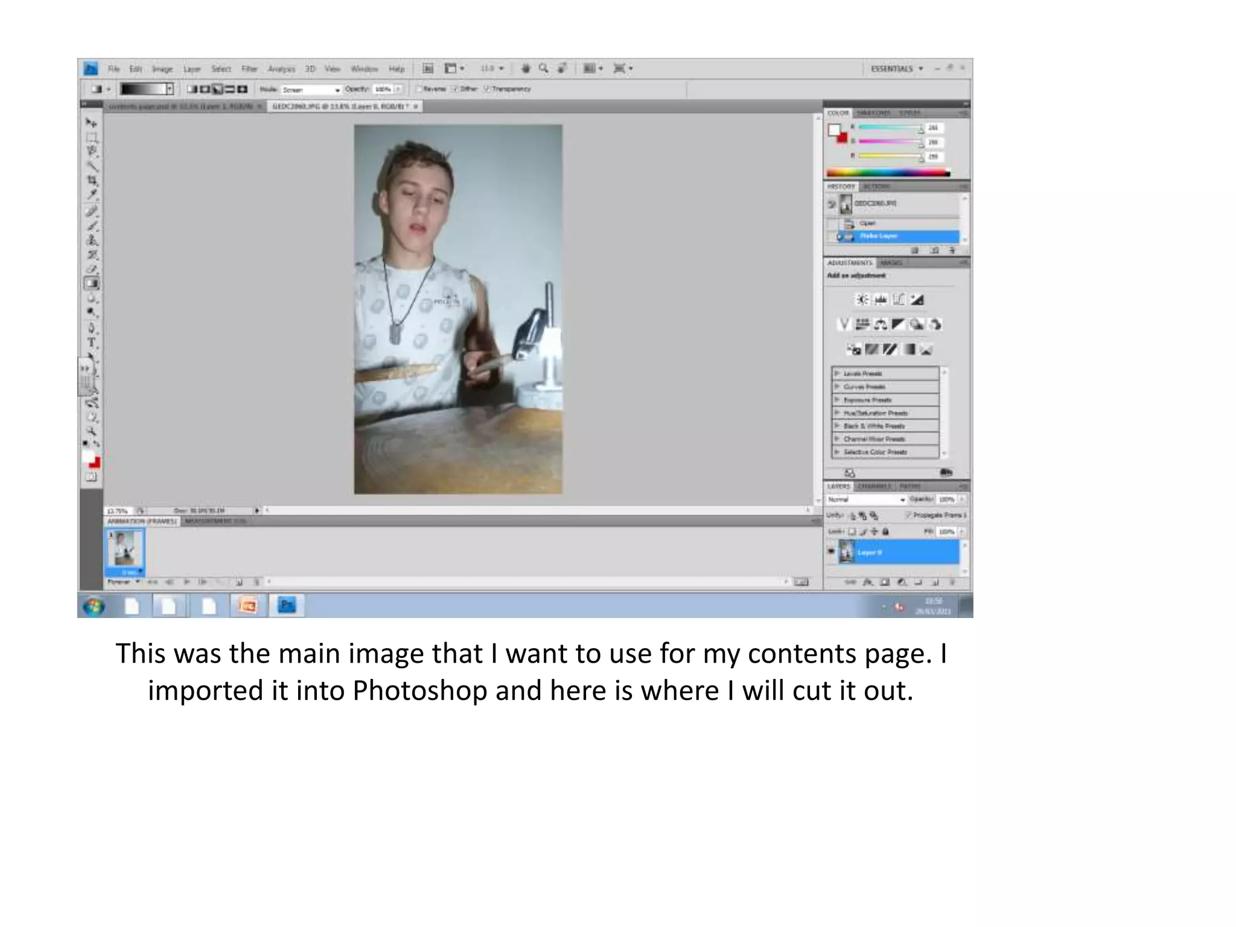Viewport: 1236px width, 927px height.
Task: Choose the Hand tool in application bar
Action: tap(526, 69)
